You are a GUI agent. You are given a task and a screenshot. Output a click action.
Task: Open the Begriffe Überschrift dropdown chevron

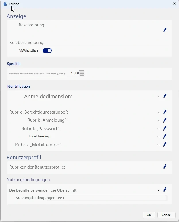tap(158, 190)
